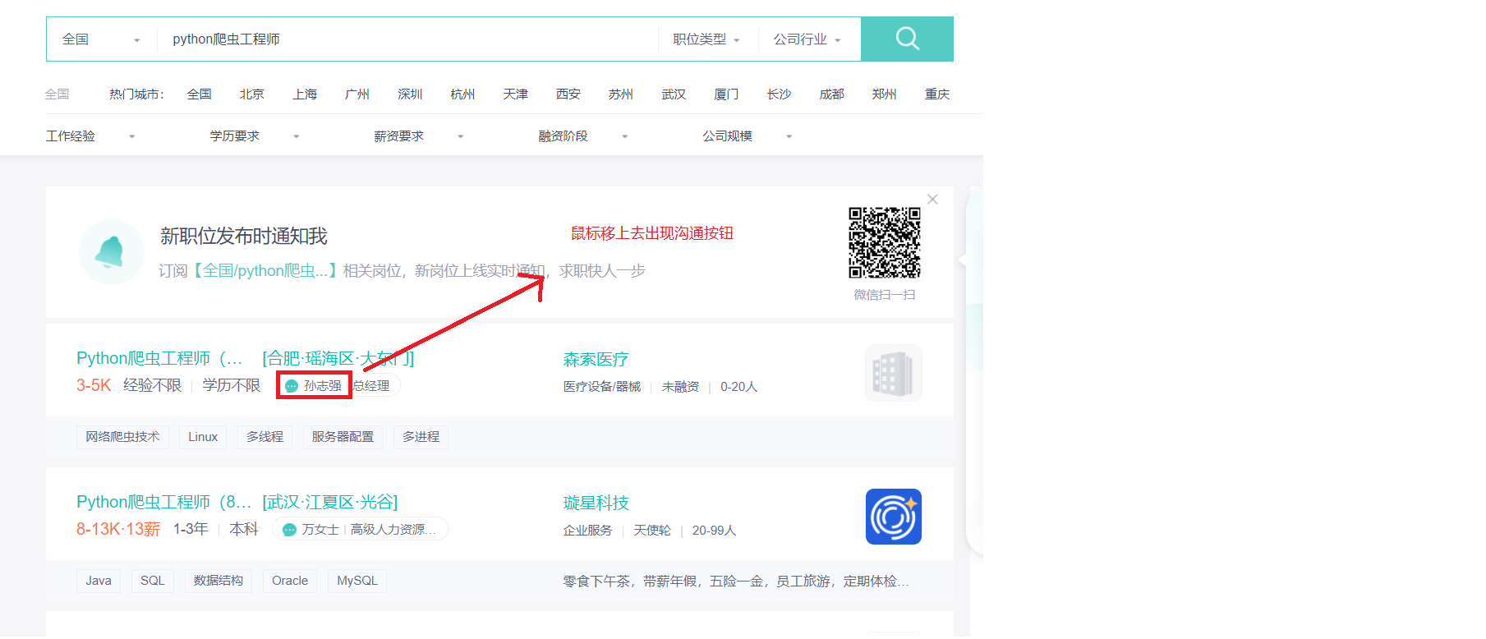Screen dimensions: 1486x639
Task: Click the MySQL skill tag
Action: tap(357, 581)
